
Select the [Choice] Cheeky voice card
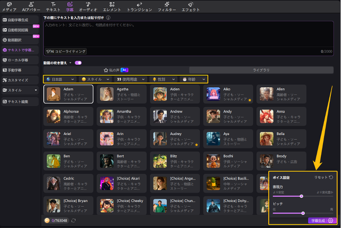(x=121, y=206)
